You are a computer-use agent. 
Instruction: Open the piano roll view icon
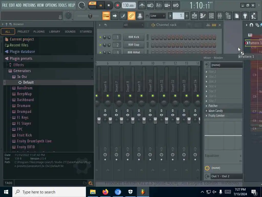[203, 16]
